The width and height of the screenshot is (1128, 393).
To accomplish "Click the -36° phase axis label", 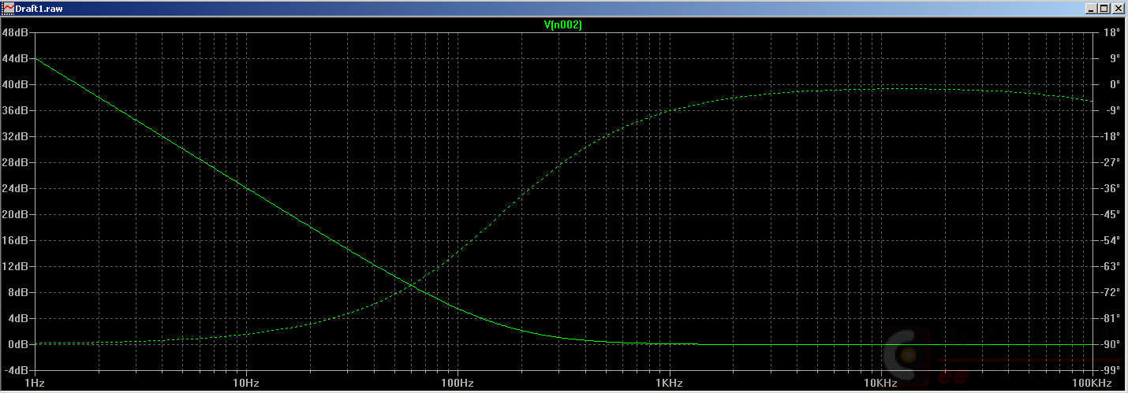I will (x=1111, y=188).
